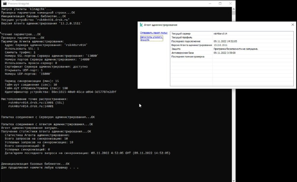Click console line 'Адрес Сервера администрирования'
This screenshot has width=297, height=182.
pyautogui.click(x=46, y=45)
